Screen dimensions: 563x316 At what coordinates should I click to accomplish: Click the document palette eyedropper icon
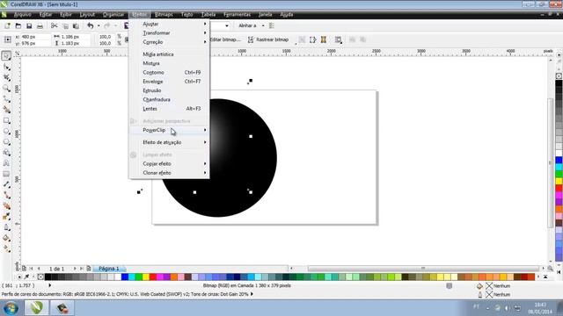tap(26, 277)
